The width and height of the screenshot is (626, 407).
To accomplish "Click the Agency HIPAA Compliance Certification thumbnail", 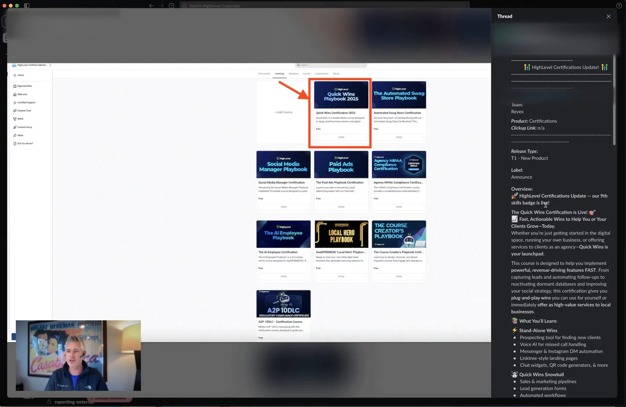I will 399,165.
